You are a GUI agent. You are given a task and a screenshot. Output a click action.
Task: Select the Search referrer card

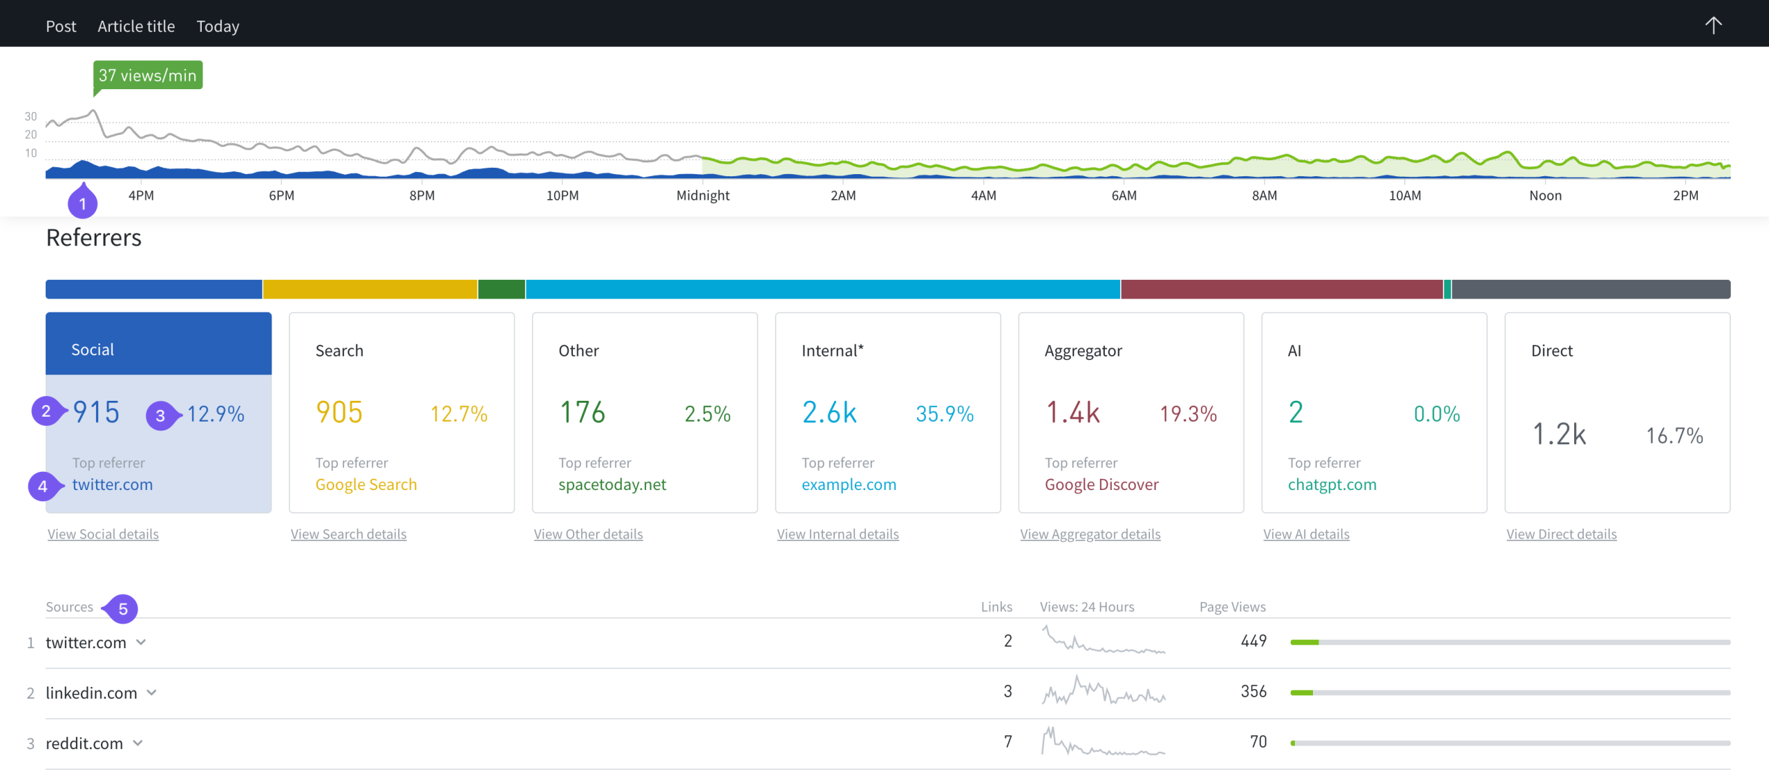tap(401, 413)
